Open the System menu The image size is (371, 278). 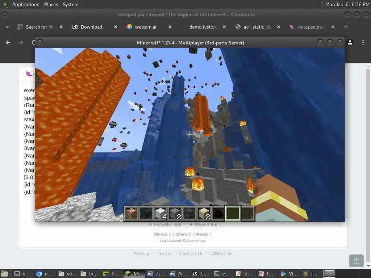pyautogui.click(x=71, y=4)
